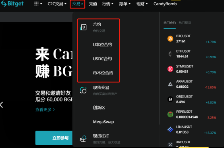Click the spot trading swap icon
The height and width of the screenshot is (148, 224).
click(x=83, y=90)
